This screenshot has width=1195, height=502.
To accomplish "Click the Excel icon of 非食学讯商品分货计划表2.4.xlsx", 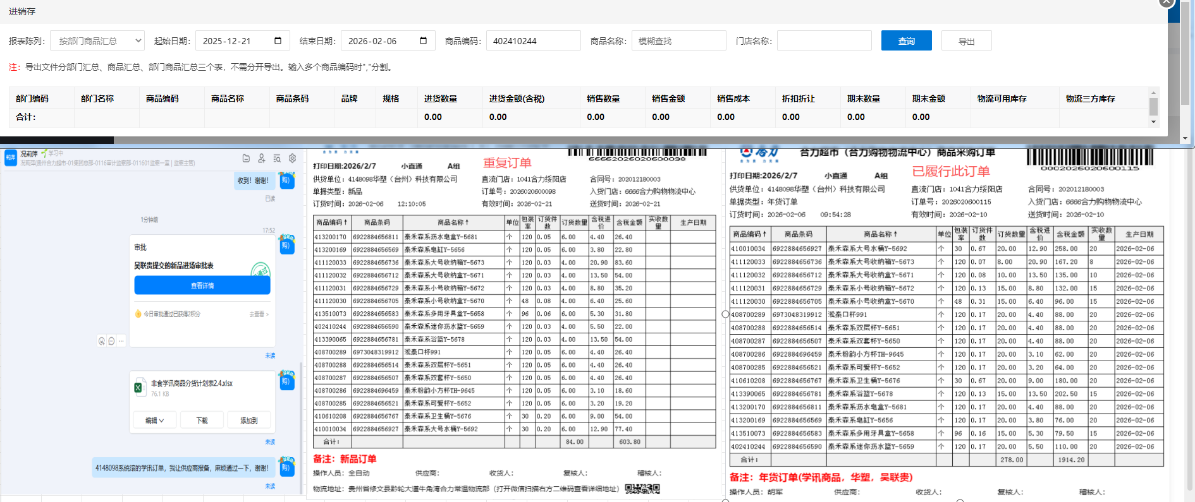I will pyautogui.click(x=138, y=387).
